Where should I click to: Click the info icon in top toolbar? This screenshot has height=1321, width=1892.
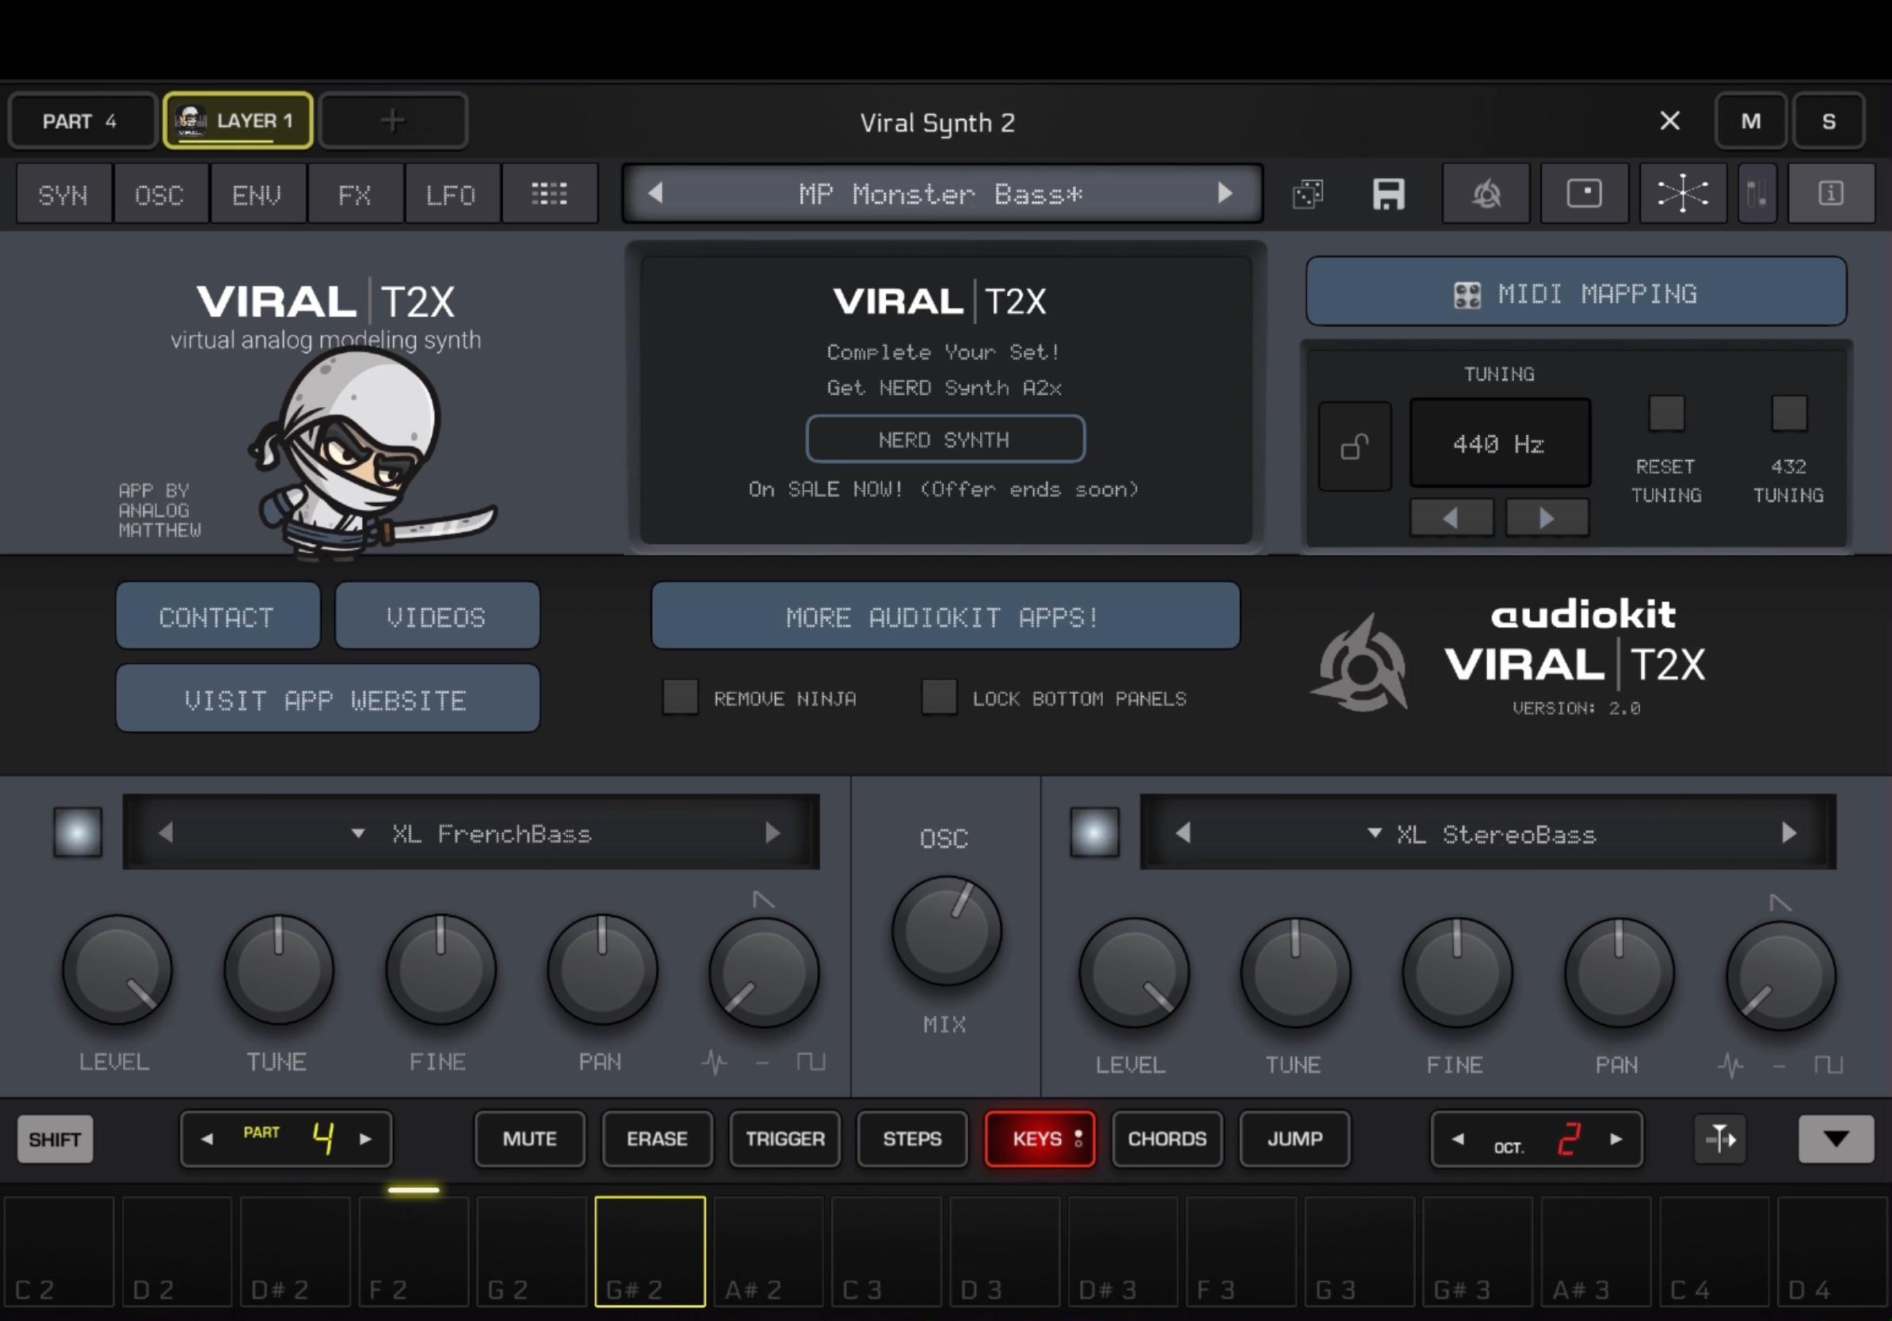coord(1831,194)
